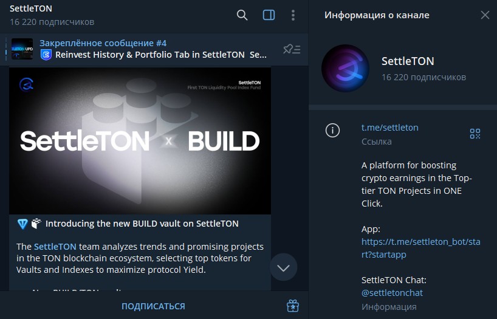This screenshot has height=319, width=497.
Task: Open the pinned messages list icon
Action: pos(292,49)
